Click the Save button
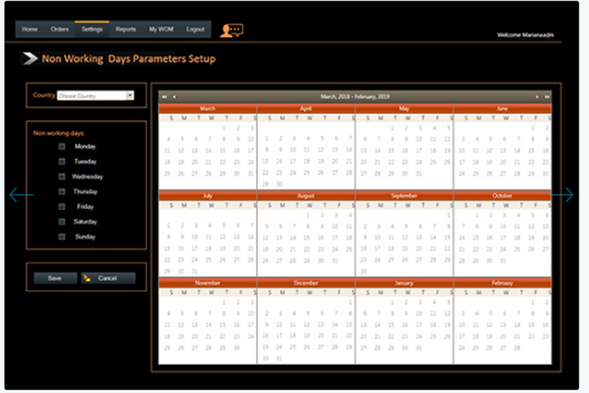Screen dimensions: 589x393 point(55,278)
